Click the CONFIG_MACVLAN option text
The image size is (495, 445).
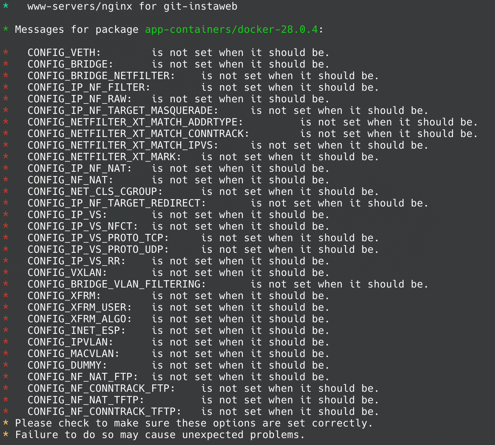click(x=73, y=354)
